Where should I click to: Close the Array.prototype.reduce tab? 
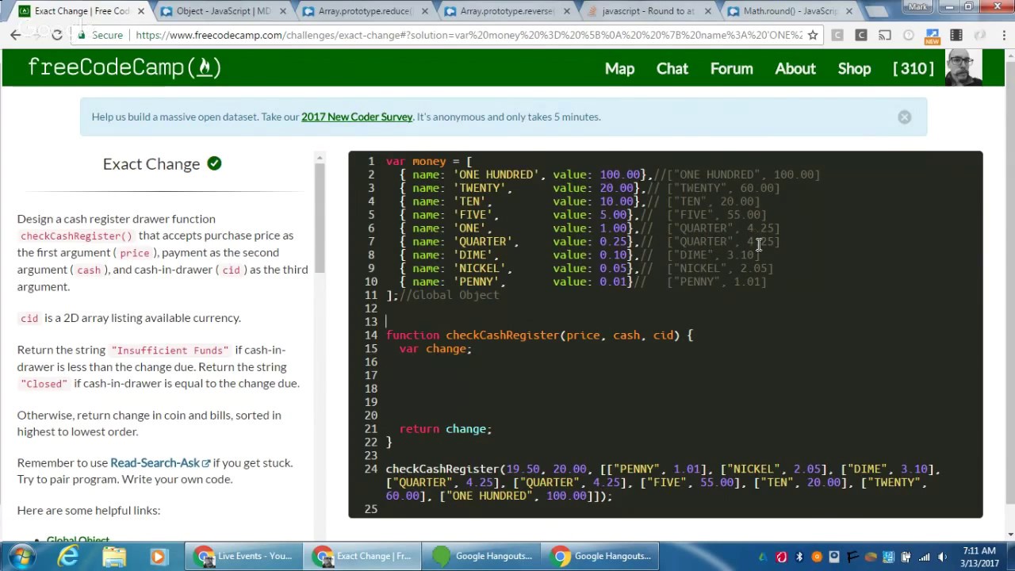(424, 11)
